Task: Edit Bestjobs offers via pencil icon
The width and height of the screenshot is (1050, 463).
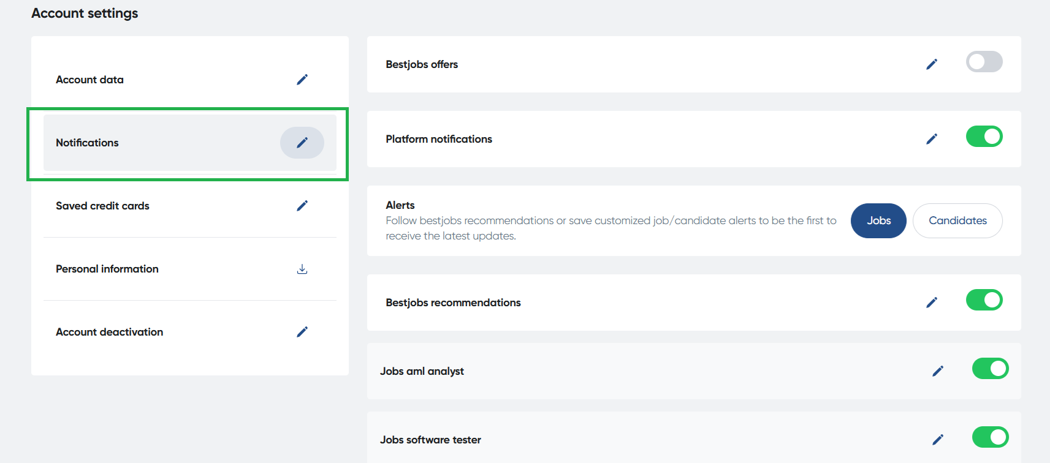Action: (932, 64)
